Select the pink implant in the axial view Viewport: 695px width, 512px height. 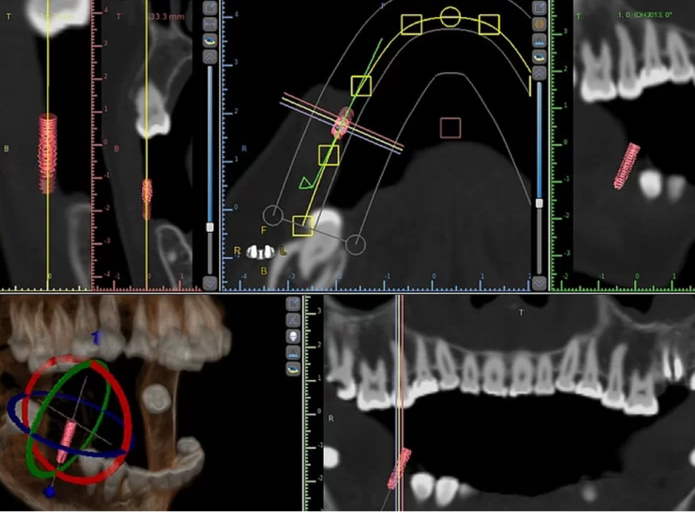click(x=342, y=123)
